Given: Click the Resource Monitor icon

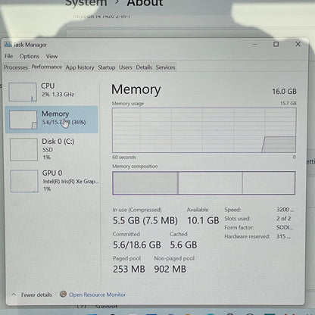Looking at the screenshot, I should pyautogui.click(x=63, y=294).
